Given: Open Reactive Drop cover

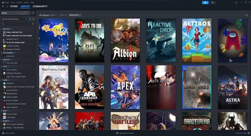Looking at the screenshot, I should click(161, 40).
